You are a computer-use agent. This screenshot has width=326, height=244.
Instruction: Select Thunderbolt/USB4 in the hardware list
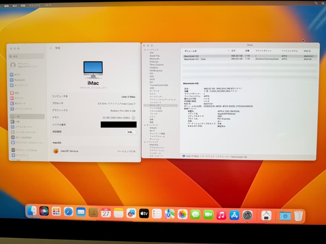click(159, 85)
